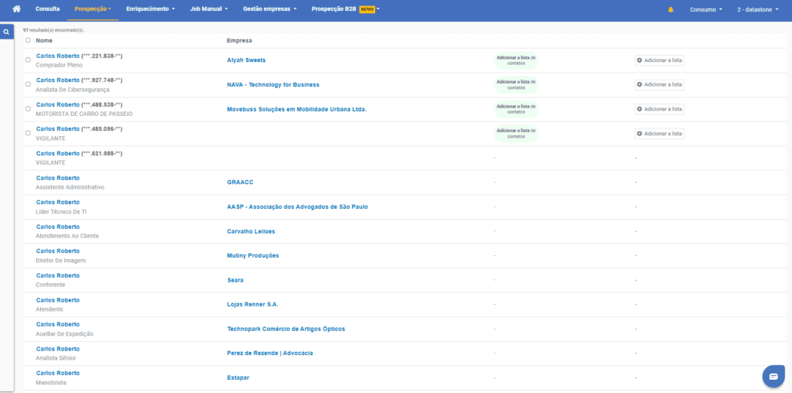
Task: Click plus Adicionar a lista for Alyah Sweets
Action: click(x=659, y=60)
